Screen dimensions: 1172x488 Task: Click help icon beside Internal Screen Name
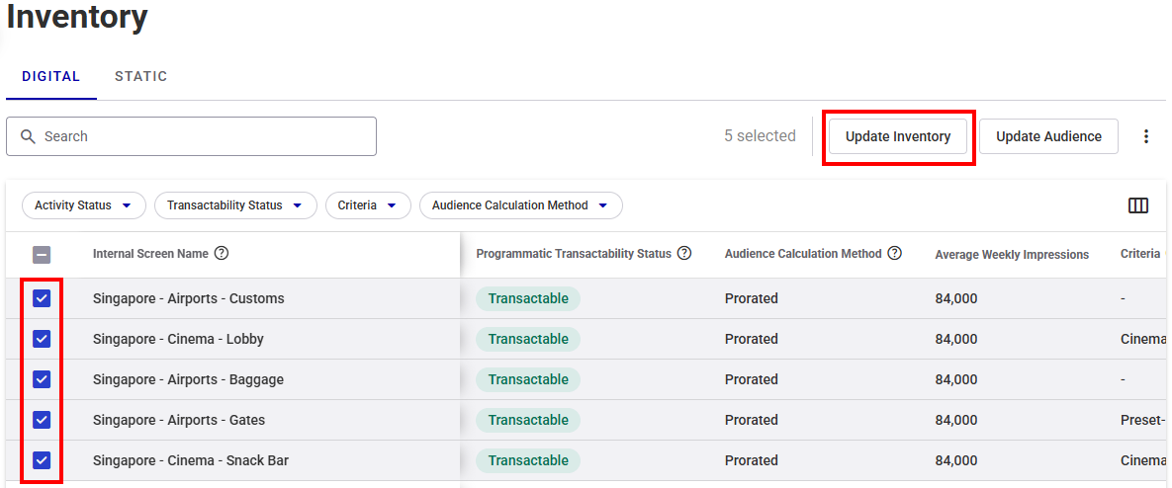(x=222, y=254)
